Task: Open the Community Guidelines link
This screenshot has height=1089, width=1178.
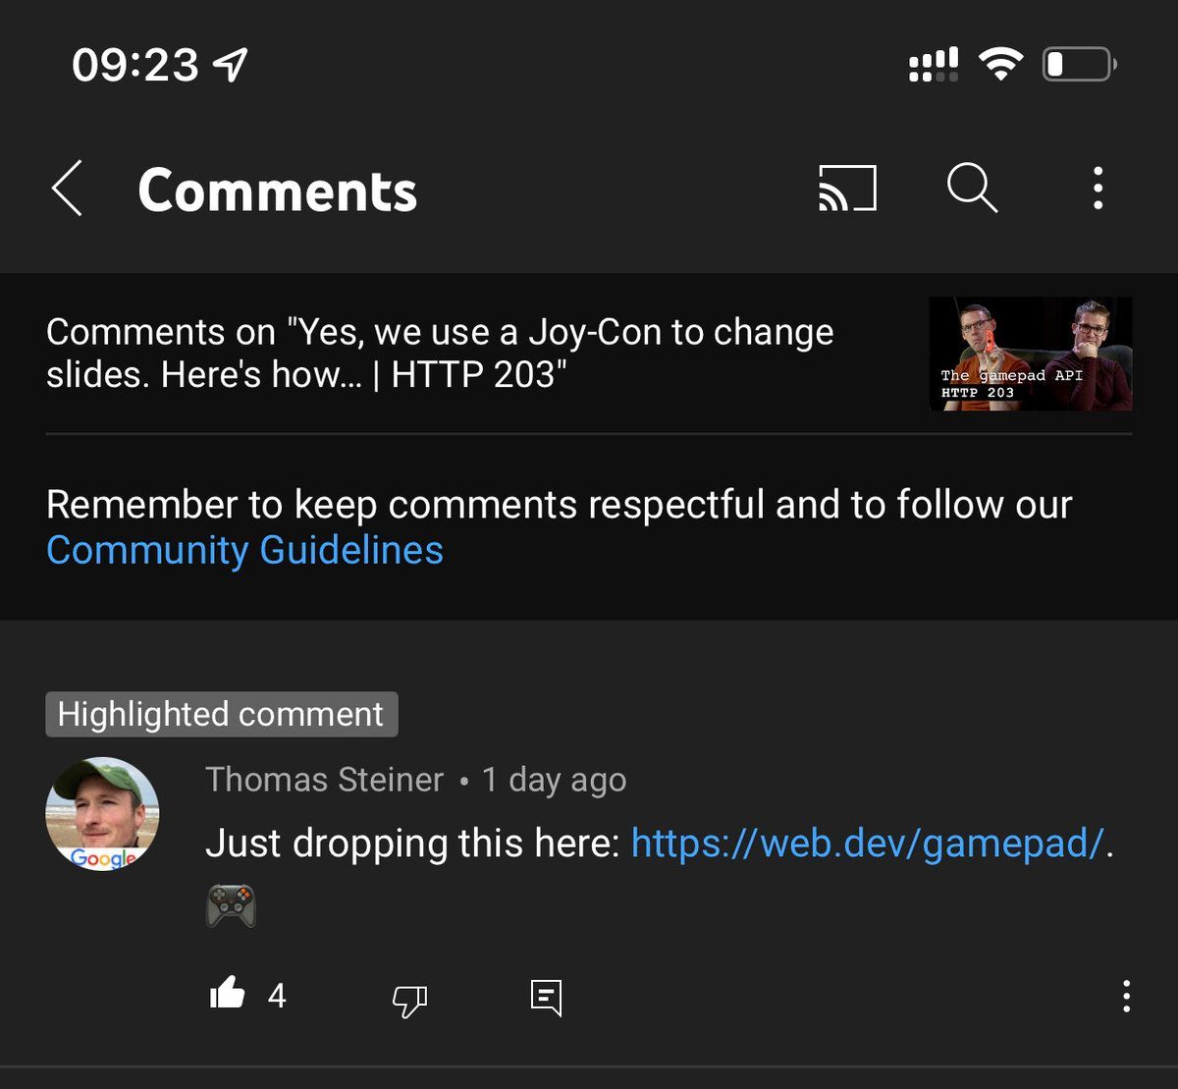Action: coord(244,550)
